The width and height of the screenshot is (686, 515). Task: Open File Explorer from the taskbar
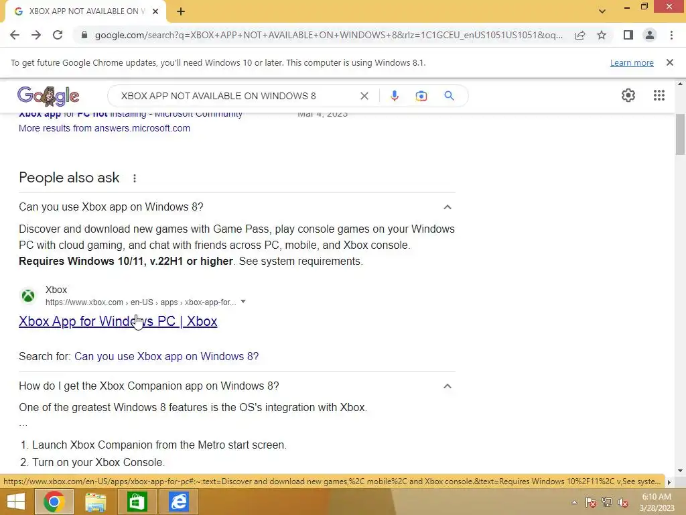(95, 502)
